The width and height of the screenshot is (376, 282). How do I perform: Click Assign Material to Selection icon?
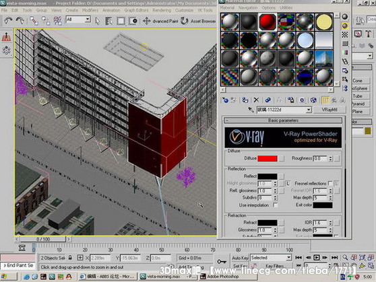245,100
